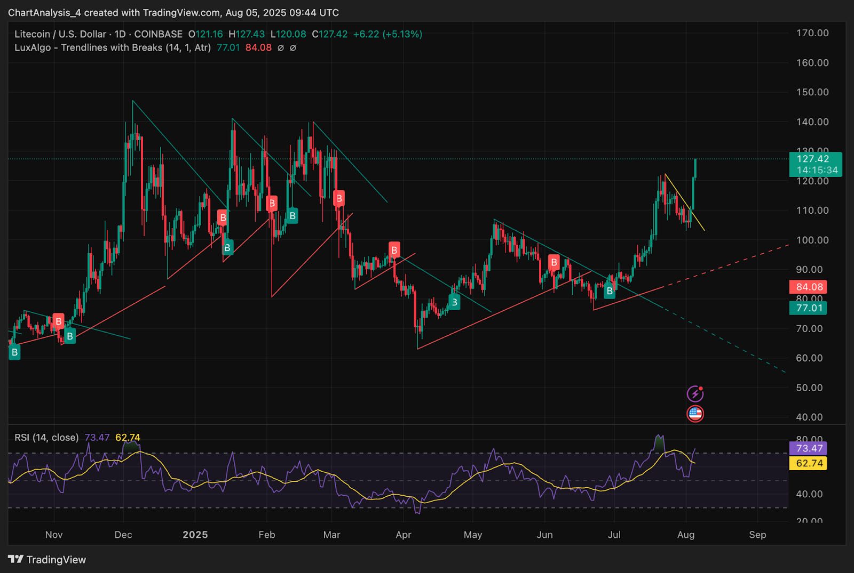Screen dimensions: 854x573
Task: Click the red 84.08 price axis label
Action: click(808, 287)
